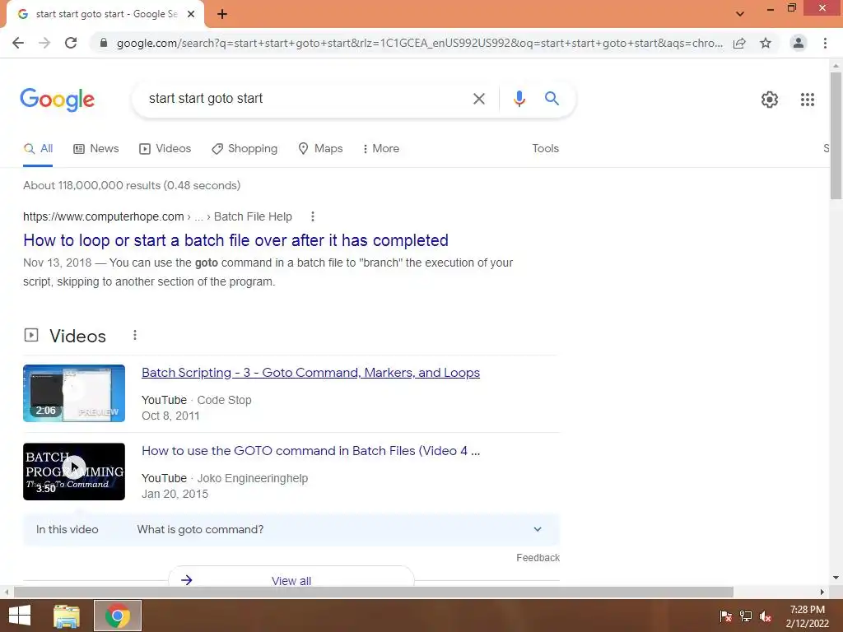Bookmark this page with the star icon
Image resolution: width=843 pixels, height=632 pixels.
coord(766,43)
